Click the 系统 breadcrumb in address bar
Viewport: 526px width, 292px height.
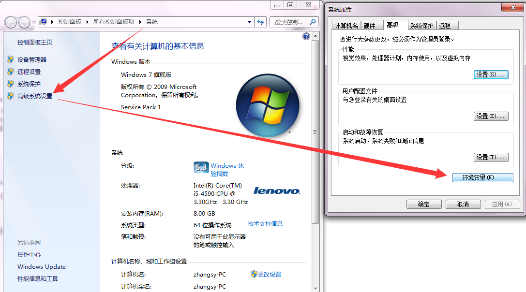click(152, 22)
